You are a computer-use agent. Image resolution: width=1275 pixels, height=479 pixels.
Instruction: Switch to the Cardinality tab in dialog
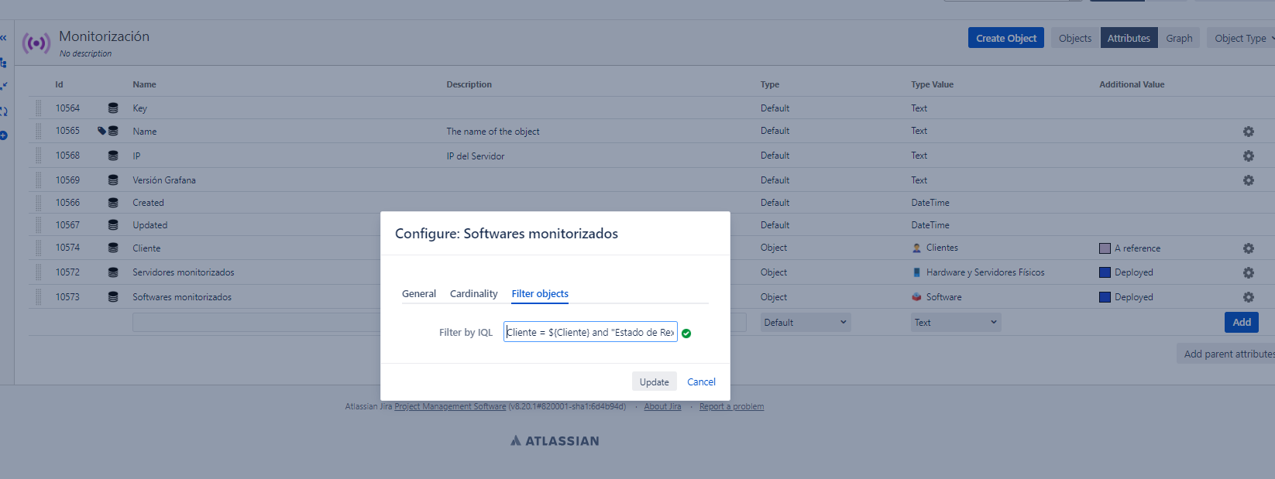coord(474,293)
